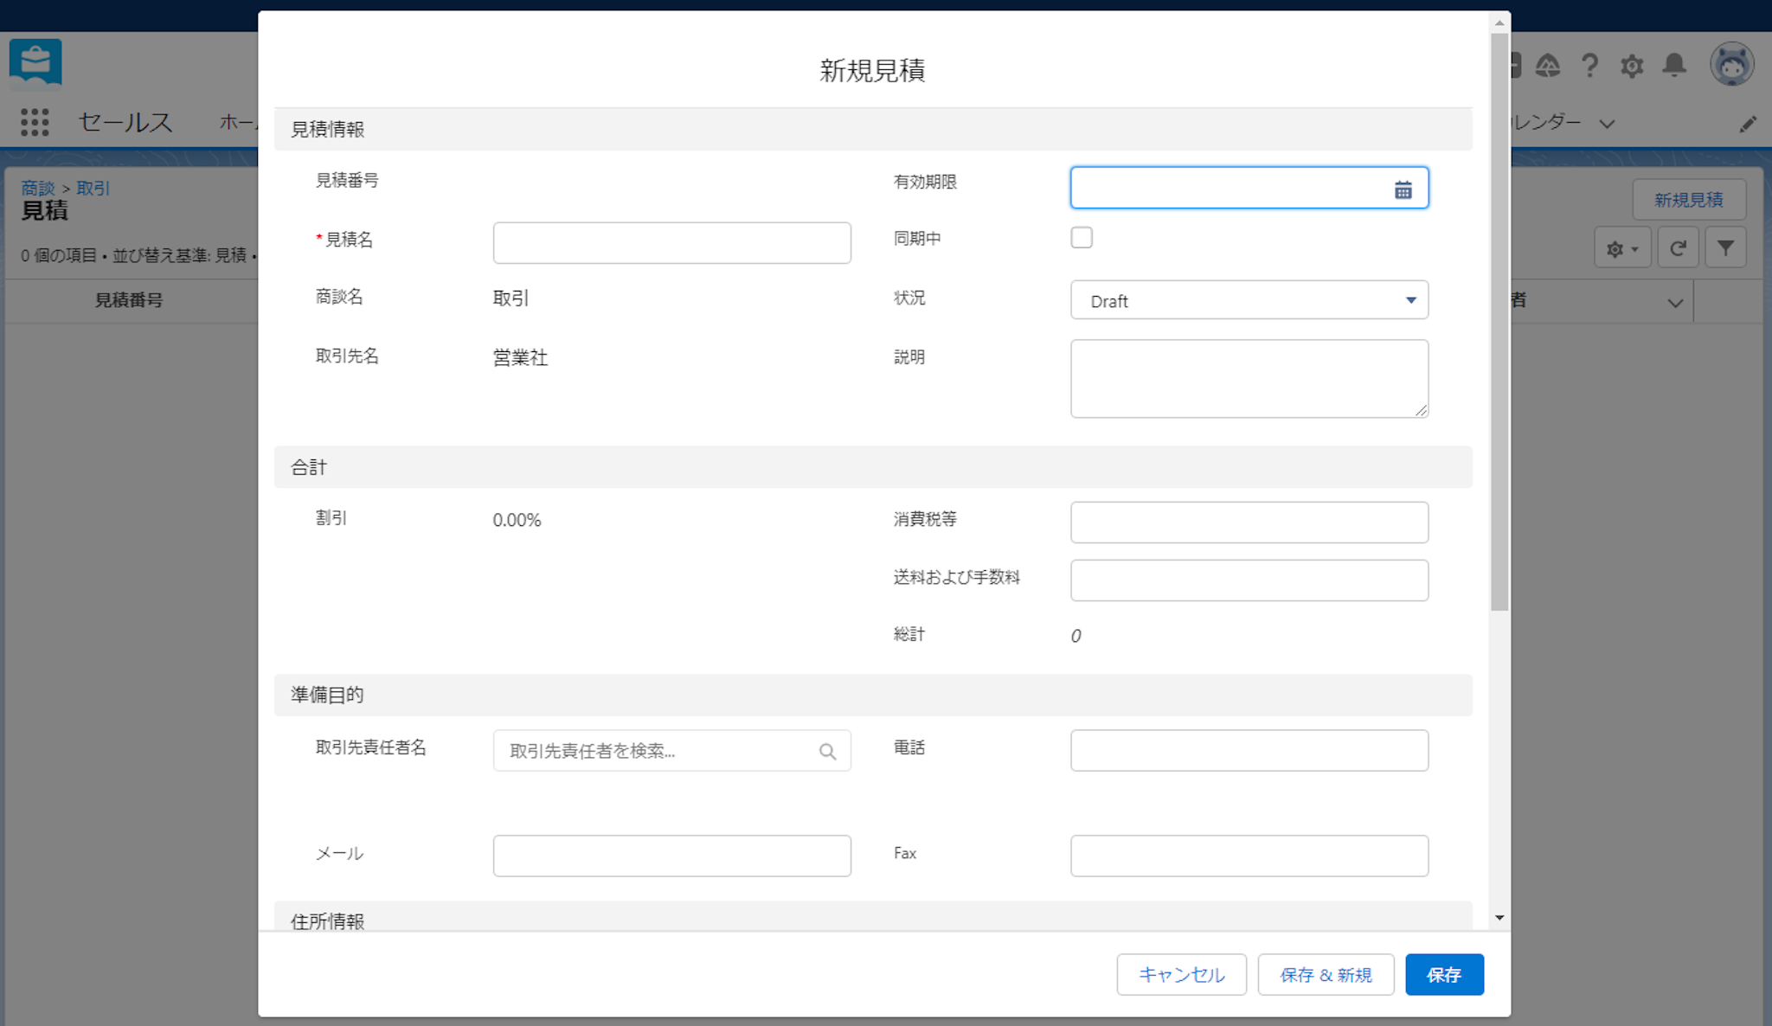Viewport: 1772px width, 1026px height.
Task: Click the user avatar profile icon
Action: click(1731, 65)
